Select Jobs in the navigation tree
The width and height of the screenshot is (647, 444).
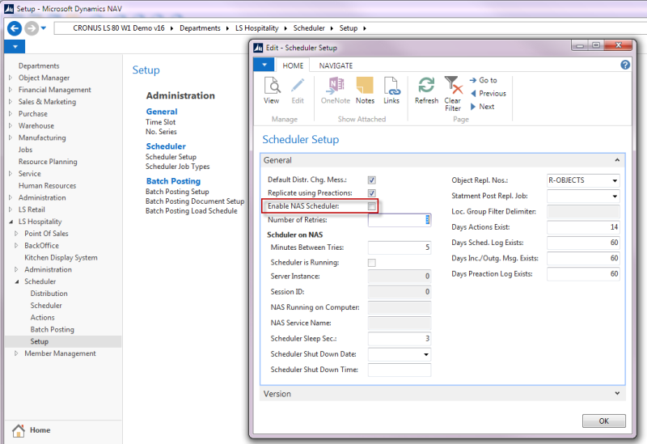pos(25,150)
